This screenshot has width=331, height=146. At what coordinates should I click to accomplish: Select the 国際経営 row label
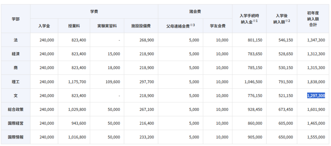[16, 123]
